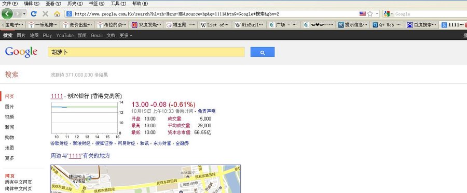This screenshot has height=193, width=467.
Task: Open the 更多 dropdown in black bar
Action: click(126, 35)
